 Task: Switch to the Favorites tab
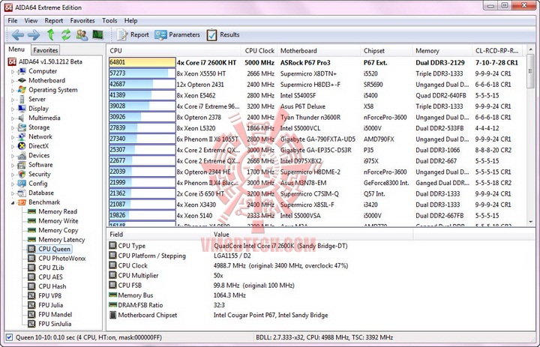coord(46,50)
